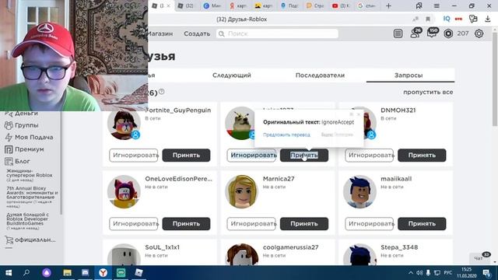Open the Магазин menu item

pyautogui.click(x=160, y=33)
